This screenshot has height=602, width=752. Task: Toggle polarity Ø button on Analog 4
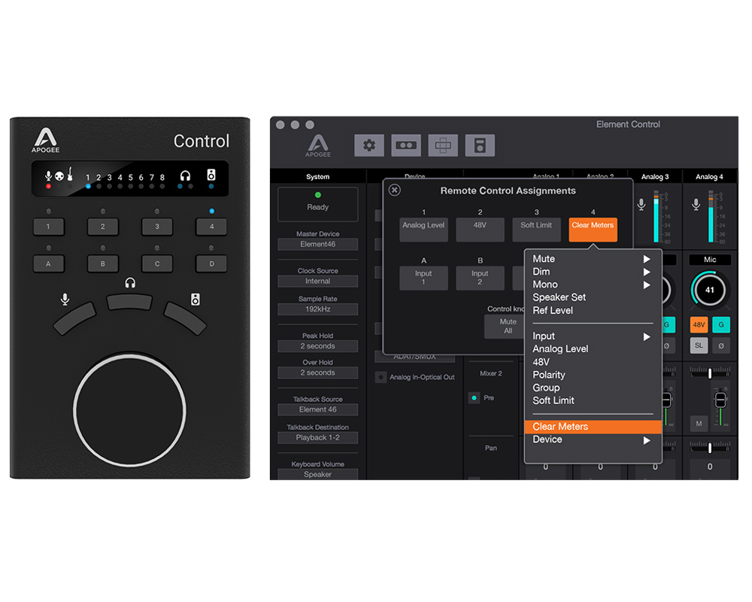(x=721, y=345)
